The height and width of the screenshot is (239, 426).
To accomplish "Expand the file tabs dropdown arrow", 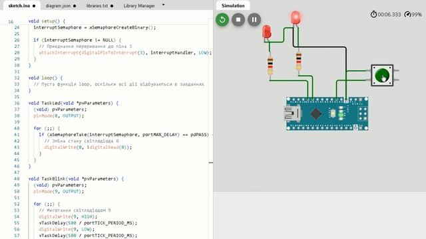I will (163, 5).
